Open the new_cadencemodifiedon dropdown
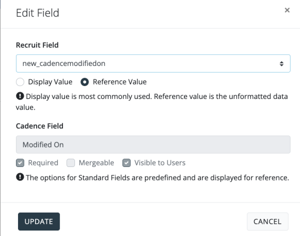This screenshot has width=300, height=236. [x=150, y=63]
